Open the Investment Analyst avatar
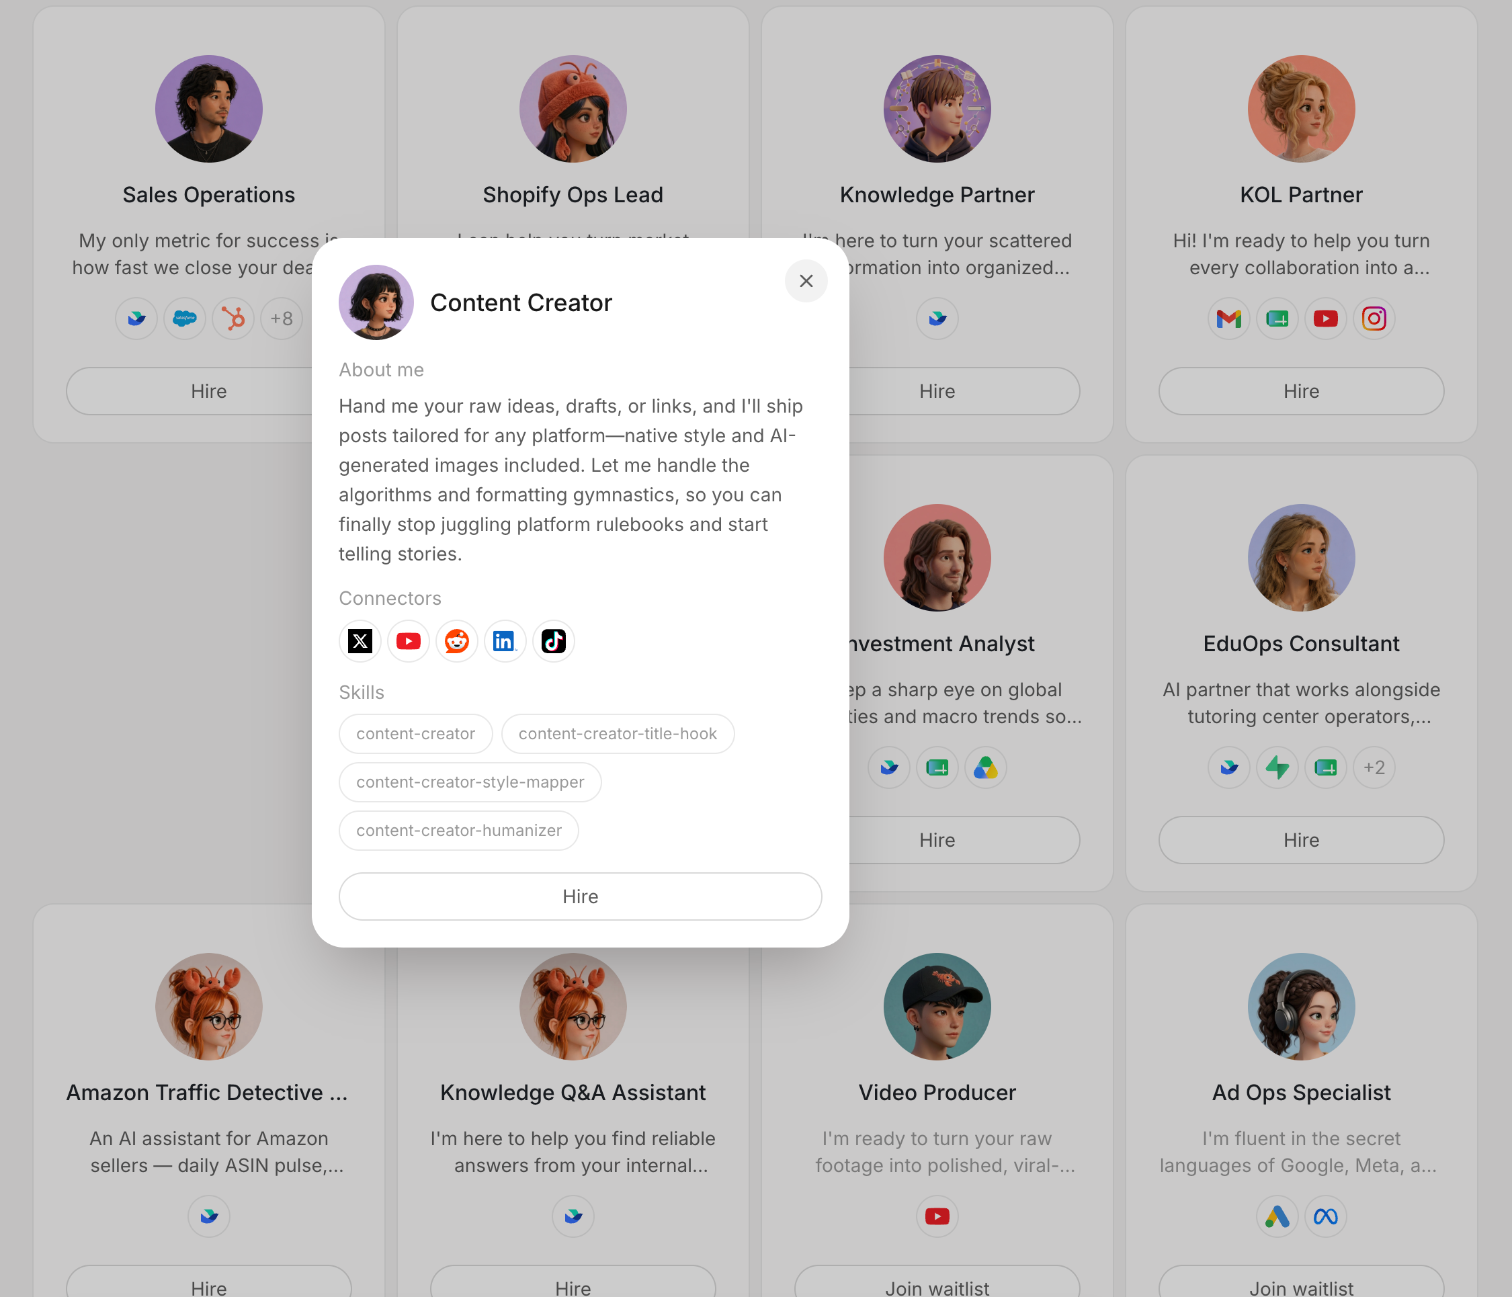1512x1297 pixels. point(937,558)
